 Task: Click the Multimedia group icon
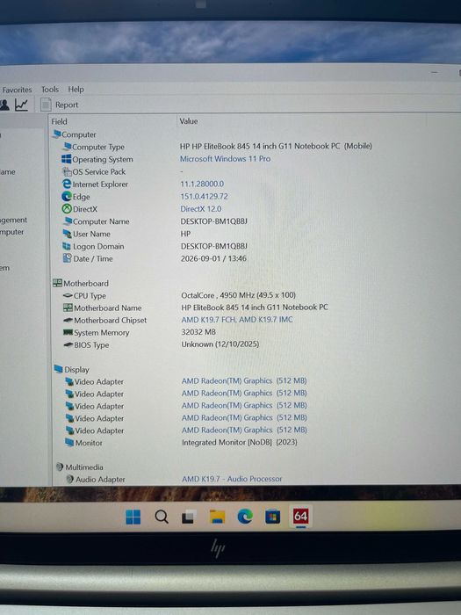tap(60, 467)
